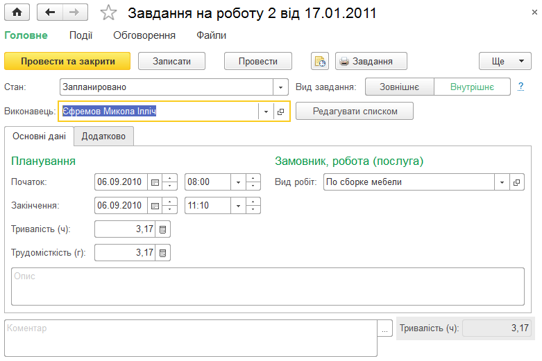Click the Закінчення time field 11:10
542x361 pixels.
click(x=208, y=206)
